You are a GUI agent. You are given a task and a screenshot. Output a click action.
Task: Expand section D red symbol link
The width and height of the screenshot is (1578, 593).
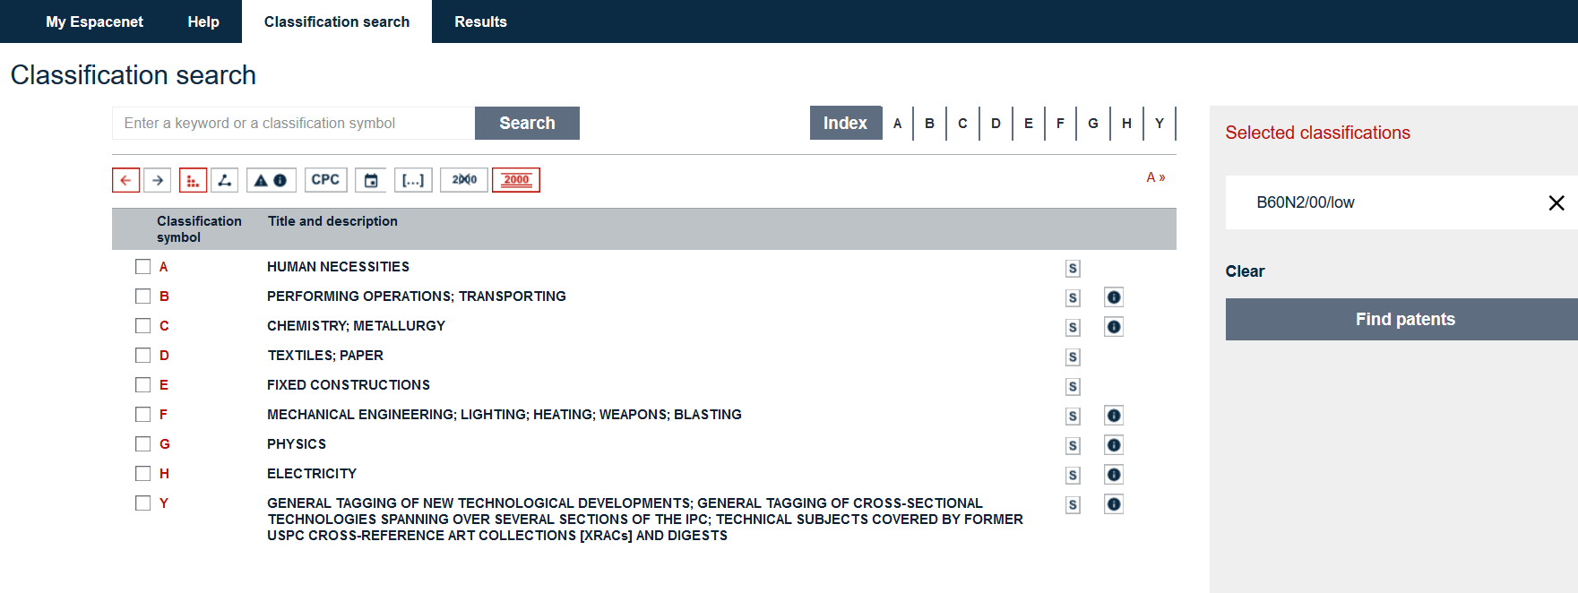tap(164, 356)
